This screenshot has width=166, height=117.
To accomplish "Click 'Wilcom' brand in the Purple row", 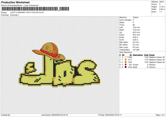I will click(x=152, y=65).
